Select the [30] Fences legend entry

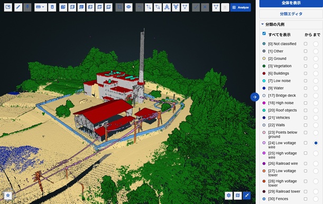278,199
